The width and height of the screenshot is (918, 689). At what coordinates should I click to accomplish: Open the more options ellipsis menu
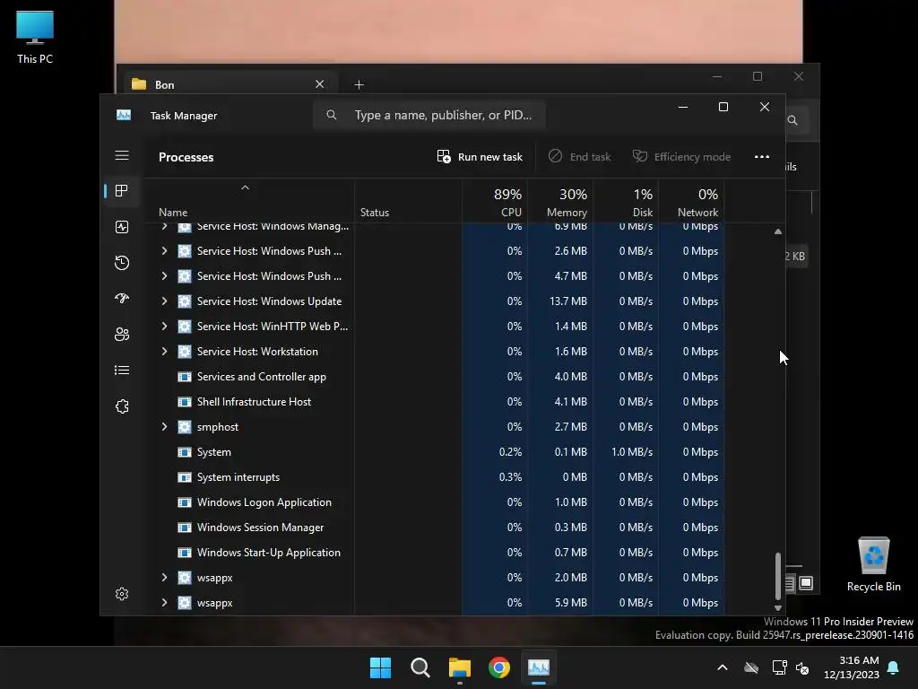pyautogui.click(x=762, y=156)
